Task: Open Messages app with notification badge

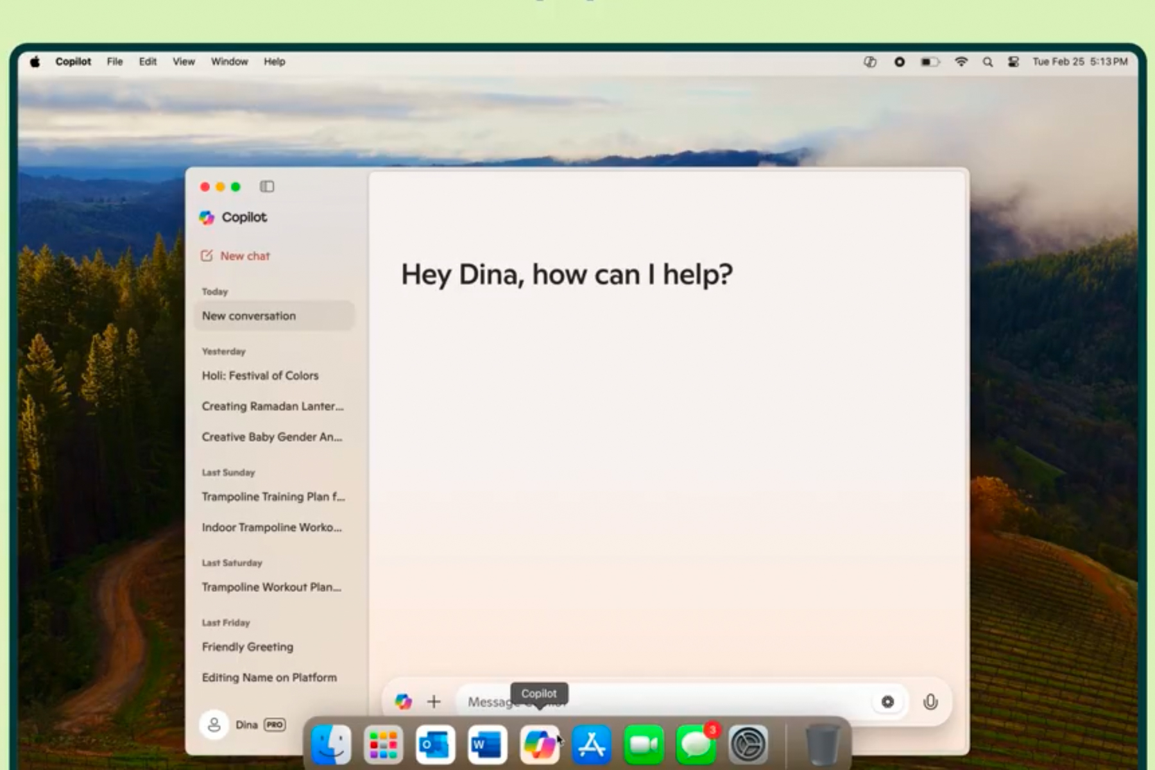Action: tap(696, 745)
